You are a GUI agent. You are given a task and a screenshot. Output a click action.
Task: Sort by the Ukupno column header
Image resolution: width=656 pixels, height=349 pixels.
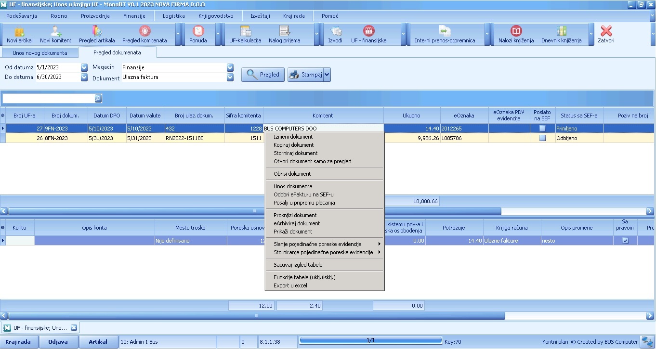coord(412,116)
